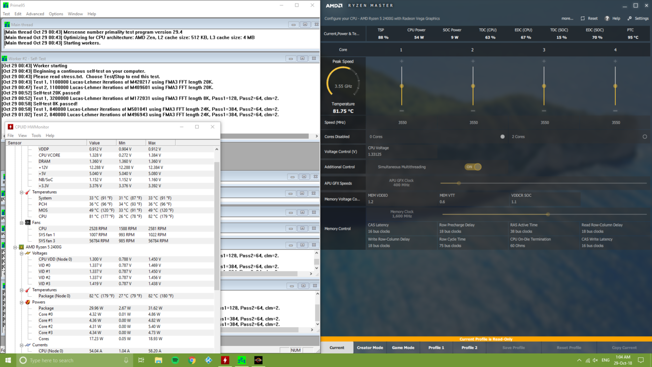Open Task View from taskbar

pyautogui.click(x=141, y=360)
